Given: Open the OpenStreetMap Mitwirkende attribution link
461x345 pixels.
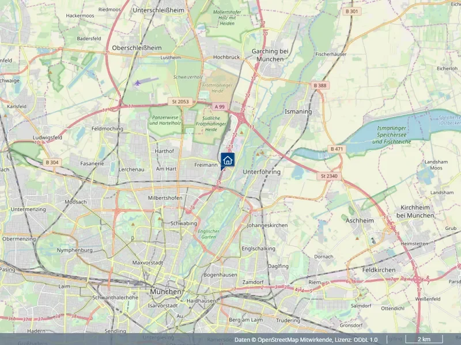Looking at the screenshot, I should pos(294,340).
